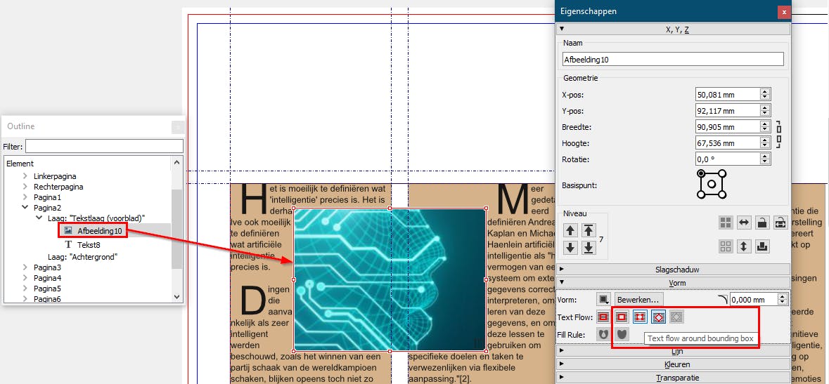Expand Pagina4 in the outline tree
This screenshot has width=829, height=384.
point(25,278)
